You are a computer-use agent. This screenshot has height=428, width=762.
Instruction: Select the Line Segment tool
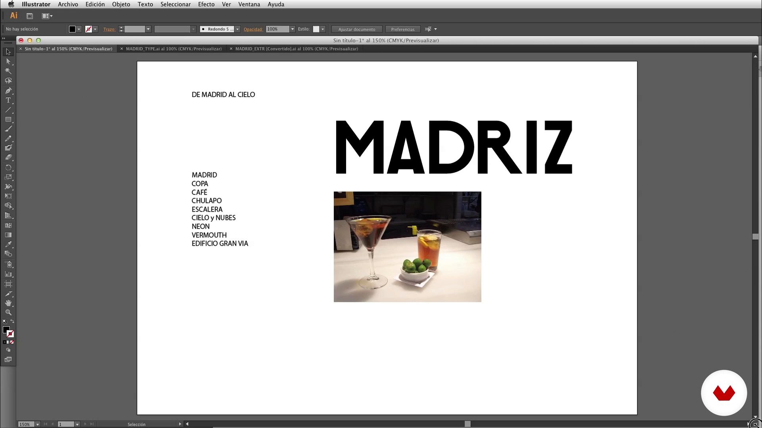tap(8, 110)
